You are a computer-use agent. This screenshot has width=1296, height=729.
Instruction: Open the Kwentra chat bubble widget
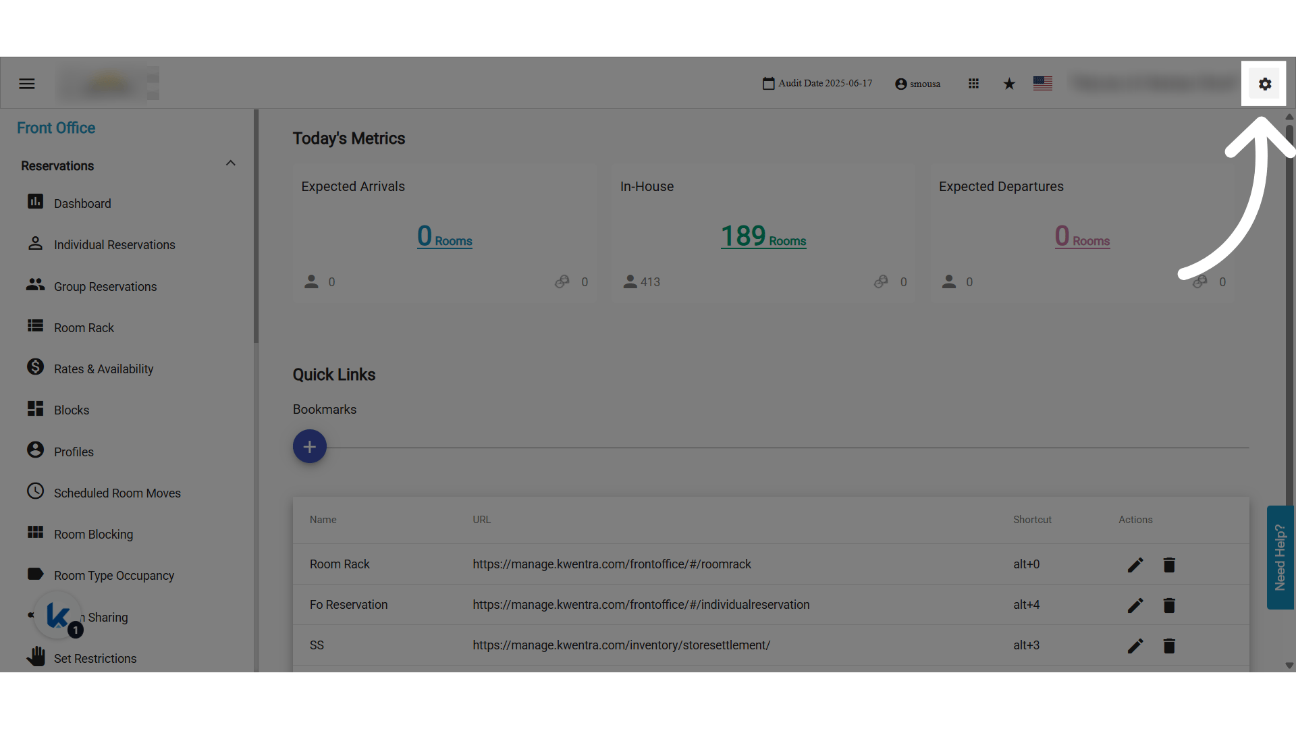coord(58,615)
